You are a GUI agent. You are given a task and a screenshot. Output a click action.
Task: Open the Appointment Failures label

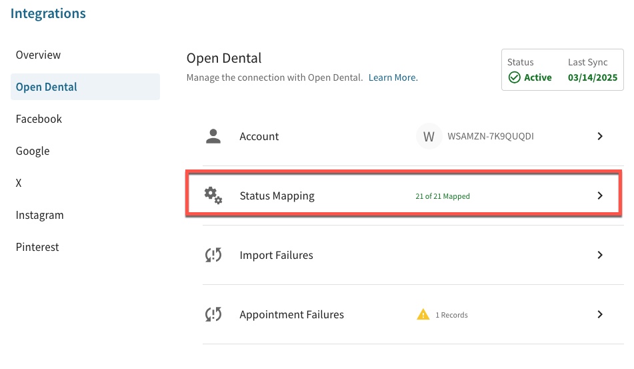[292, 315]
